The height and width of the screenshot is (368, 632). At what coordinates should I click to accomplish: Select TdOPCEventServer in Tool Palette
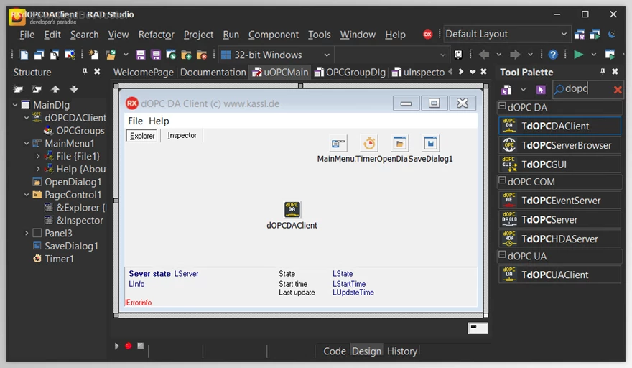(x=559, y=201)
